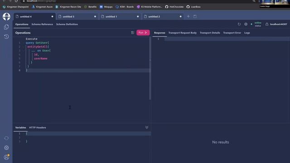Open KS Mobile Platform bookmark
This screenshot has height=163, width=290.
click(x=149, y=7)
